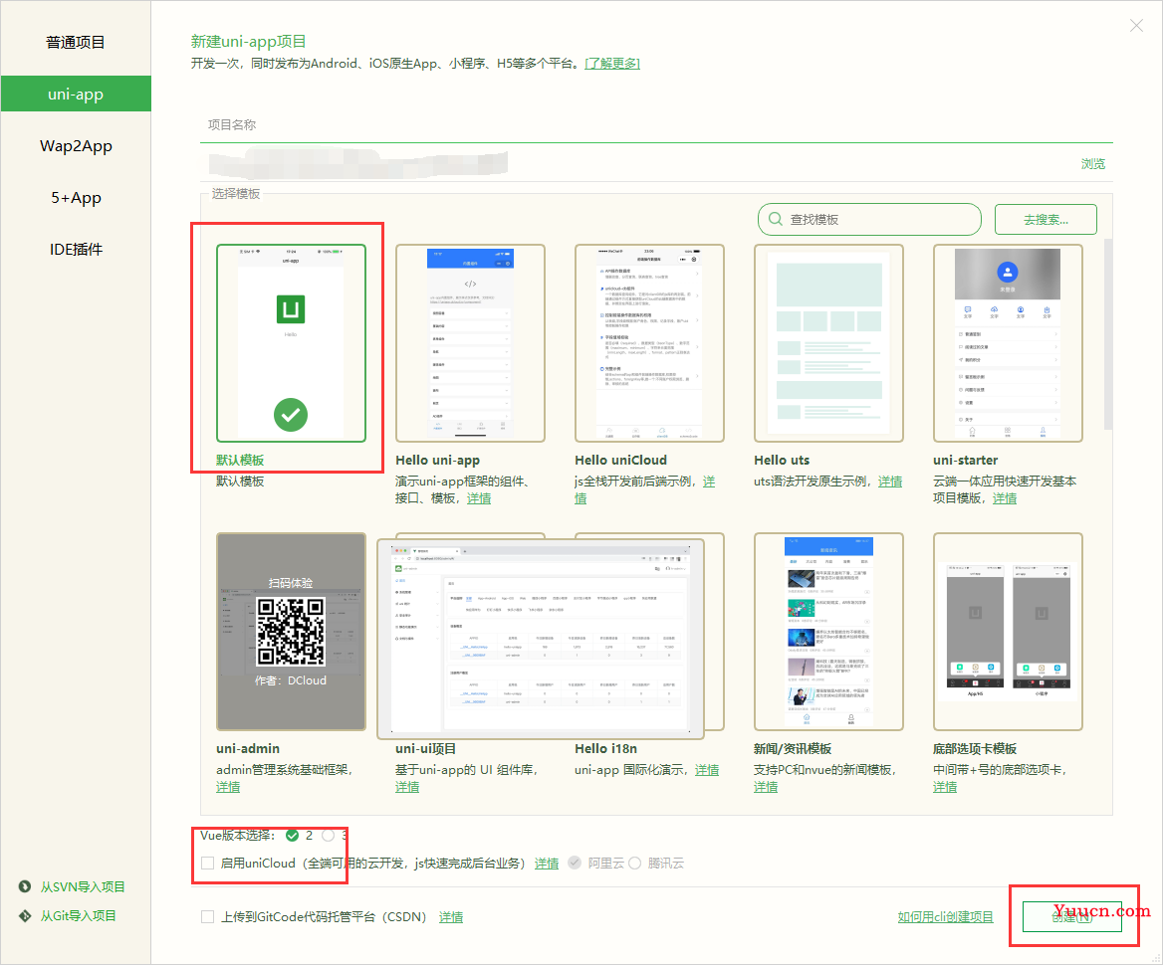Click the 'Hello uniCloud' template title

coord(620,460)
